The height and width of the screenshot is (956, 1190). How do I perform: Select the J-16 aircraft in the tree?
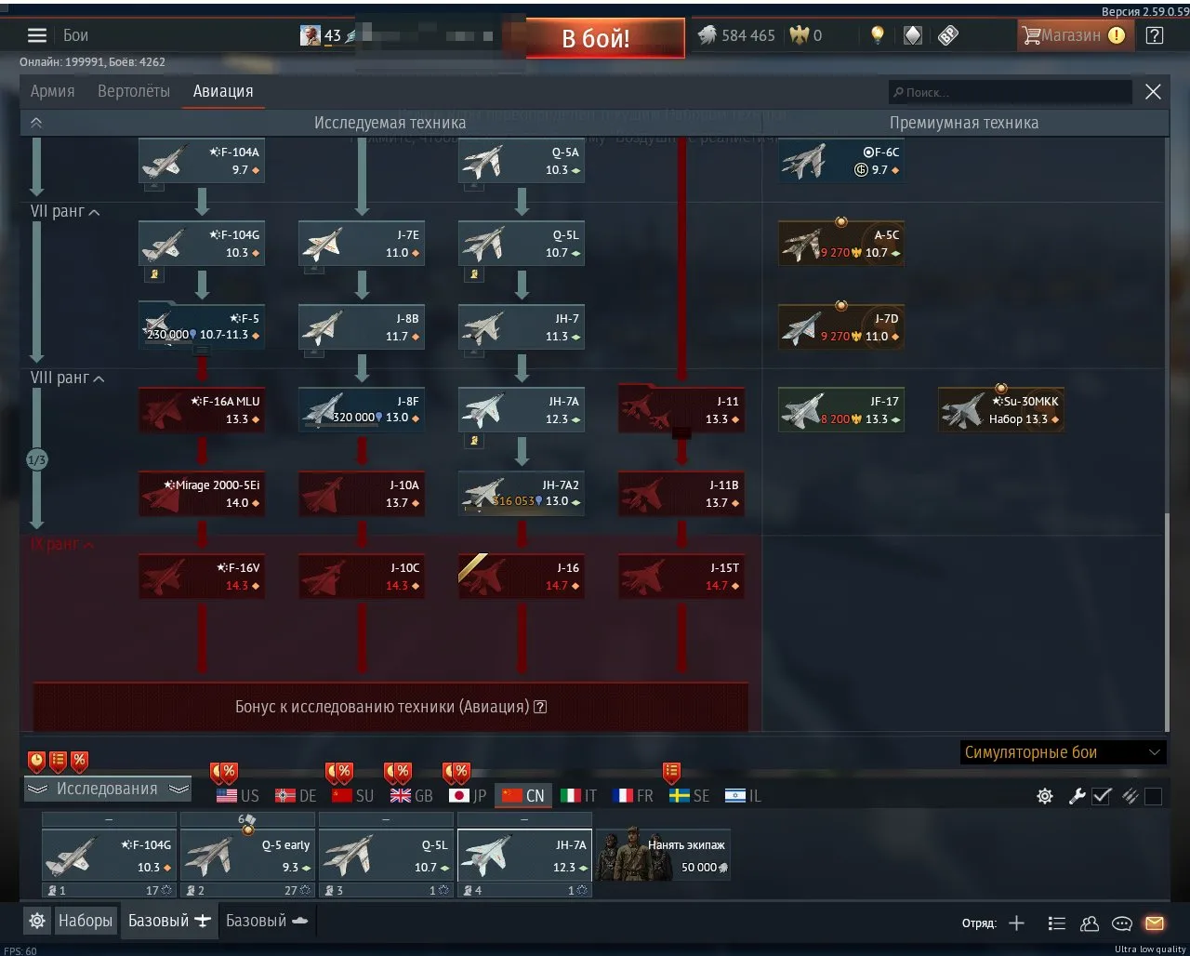pyautogui.click(x=522, y=577)
